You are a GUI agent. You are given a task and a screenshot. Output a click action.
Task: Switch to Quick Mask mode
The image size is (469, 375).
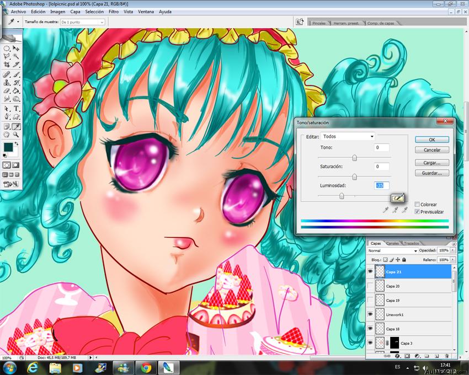(16, 165)
